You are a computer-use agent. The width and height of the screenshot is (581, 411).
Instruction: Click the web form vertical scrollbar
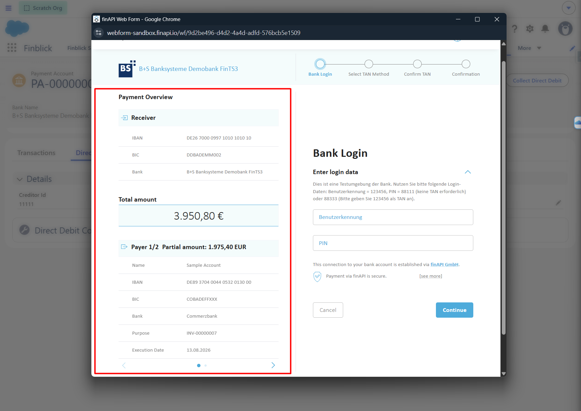coord(504,198)
